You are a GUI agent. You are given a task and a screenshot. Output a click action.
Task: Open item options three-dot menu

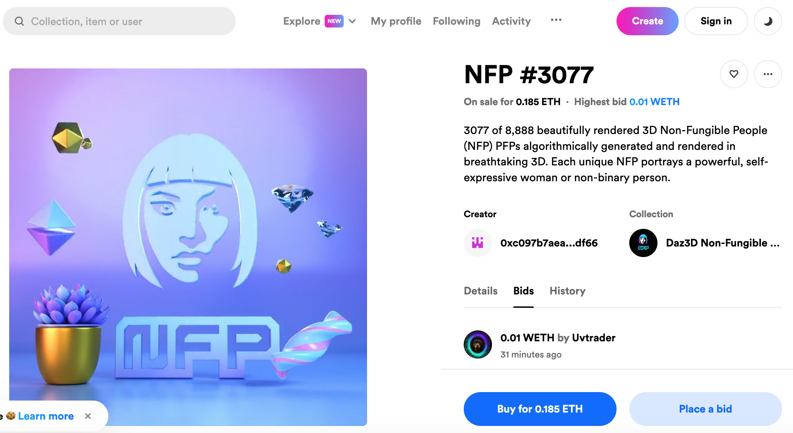coord(768,74)
